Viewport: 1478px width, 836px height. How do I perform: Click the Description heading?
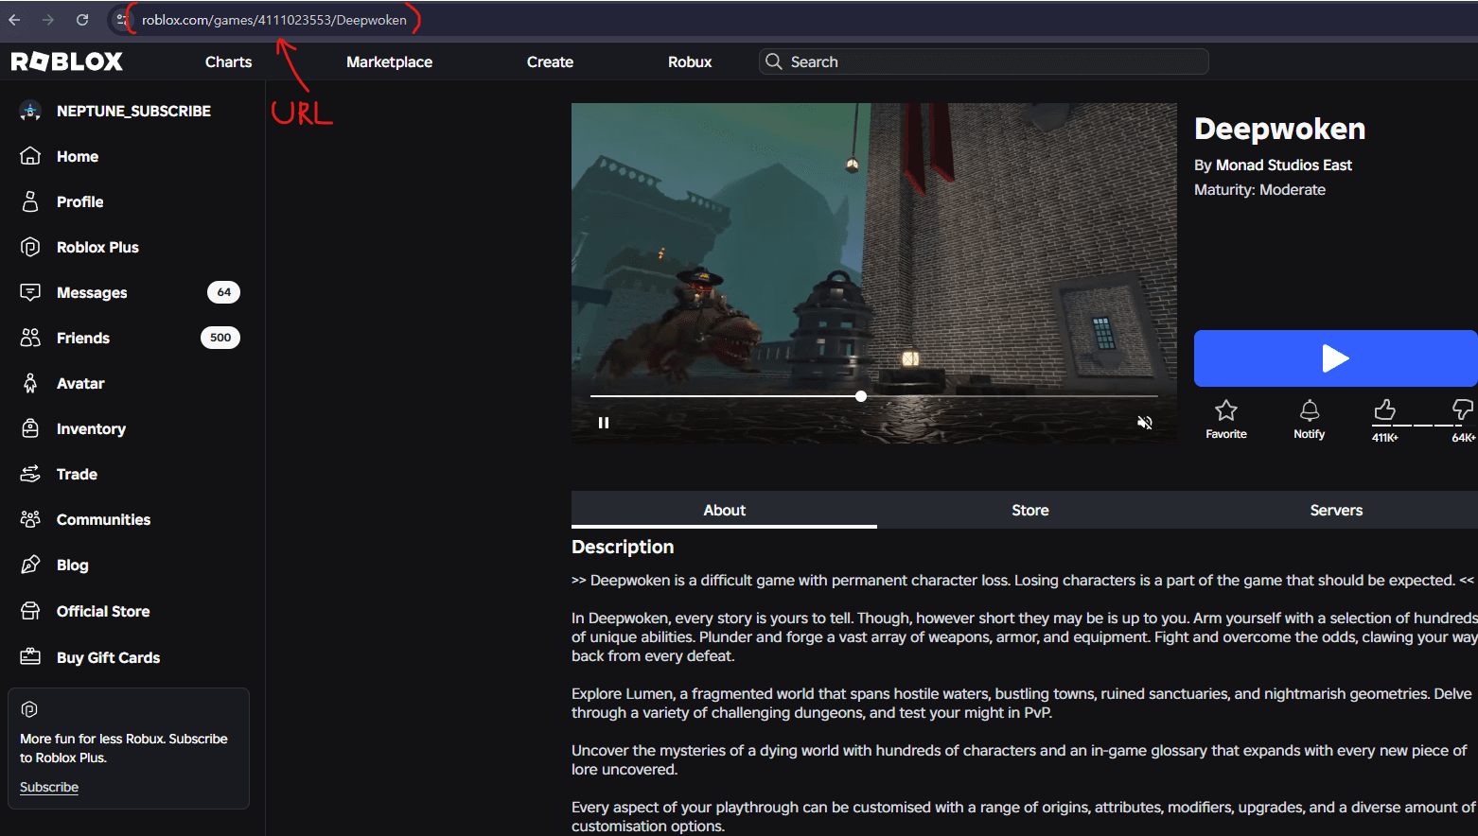tap(623, 547)
